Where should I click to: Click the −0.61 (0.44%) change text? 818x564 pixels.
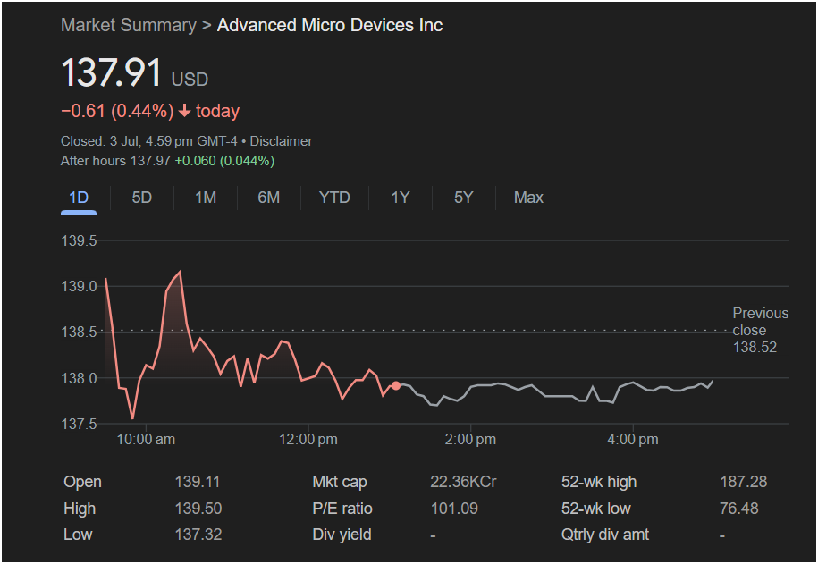pos(117,111)
